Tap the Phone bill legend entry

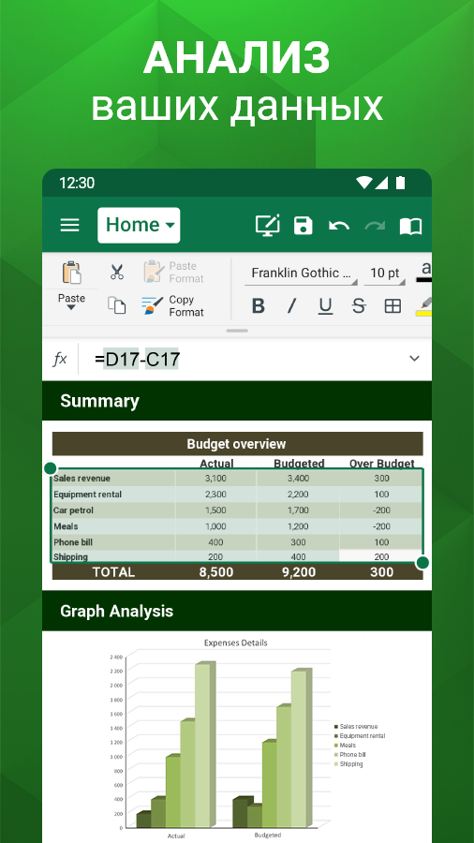click(x=349, y=755)
